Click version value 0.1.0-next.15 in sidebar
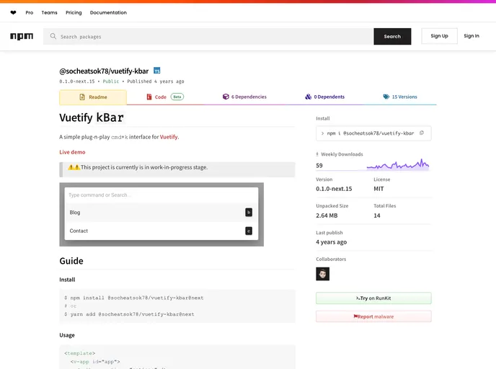 pos(334,189)
